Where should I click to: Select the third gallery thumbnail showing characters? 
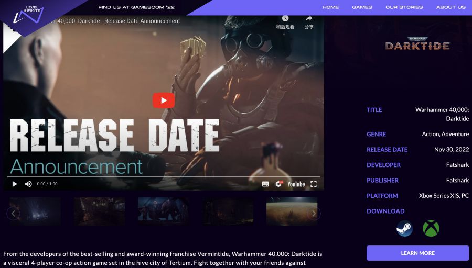click(164, 211)
